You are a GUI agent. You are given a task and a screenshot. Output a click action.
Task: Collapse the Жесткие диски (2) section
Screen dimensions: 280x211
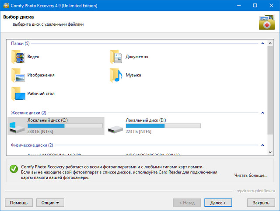(x=262, y=113)
